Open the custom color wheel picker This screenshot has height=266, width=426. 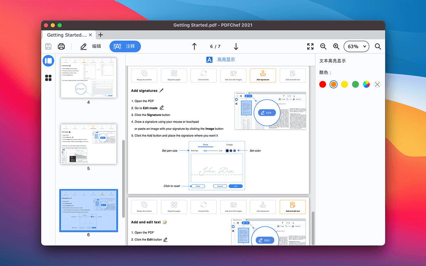[366, 84]
